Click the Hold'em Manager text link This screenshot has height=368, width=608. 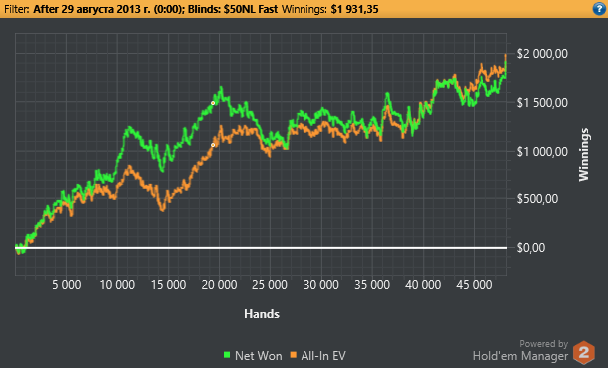click(x=520, y=356)
